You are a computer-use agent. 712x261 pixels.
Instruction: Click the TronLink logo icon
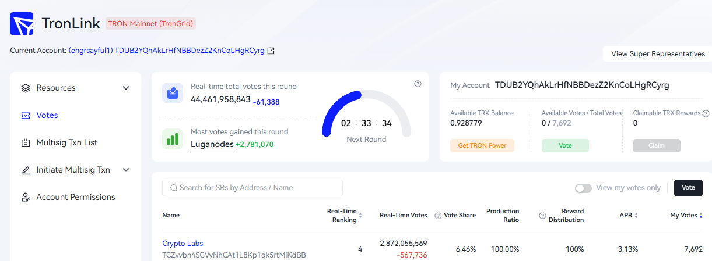(22, 24)
